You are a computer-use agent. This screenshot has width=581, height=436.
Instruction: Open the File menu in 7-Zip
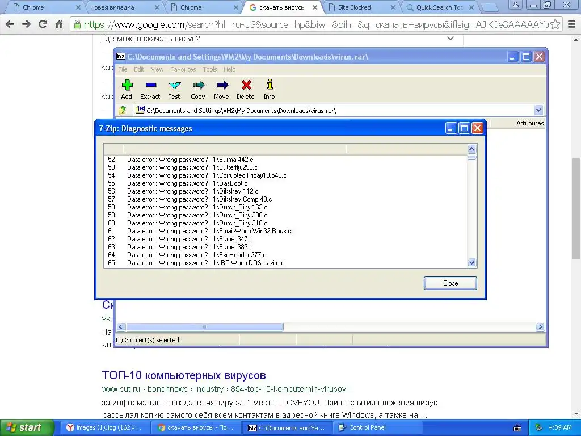coord(123,69)
